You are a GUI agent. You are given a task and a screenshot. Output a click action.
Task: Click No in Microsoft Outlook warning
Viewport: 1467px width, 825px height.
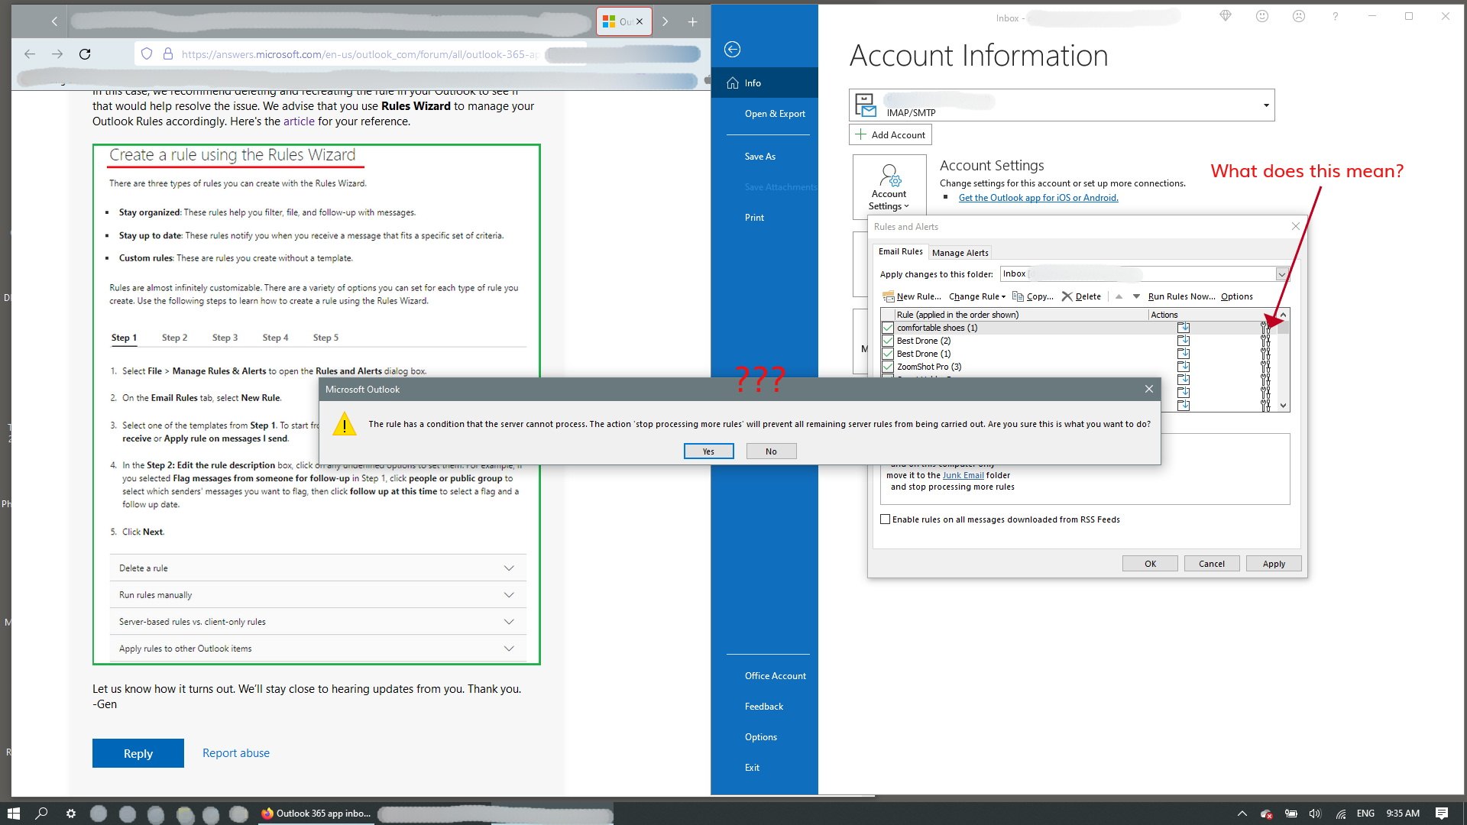pos(772,451)
